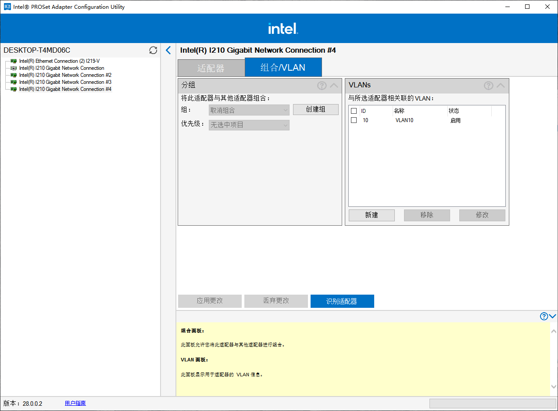This screenshot has width=558, height=411.
Task: Click the 组合面板 heading in help pane
Action: [193, 331]
